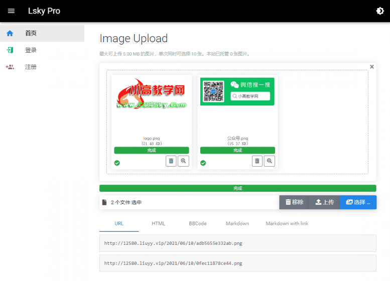Image resolution: width=390 pixels, height=281 pixels.
Task: Select the 0fec11878ce44.png URL line
Action: coord(238,263)
